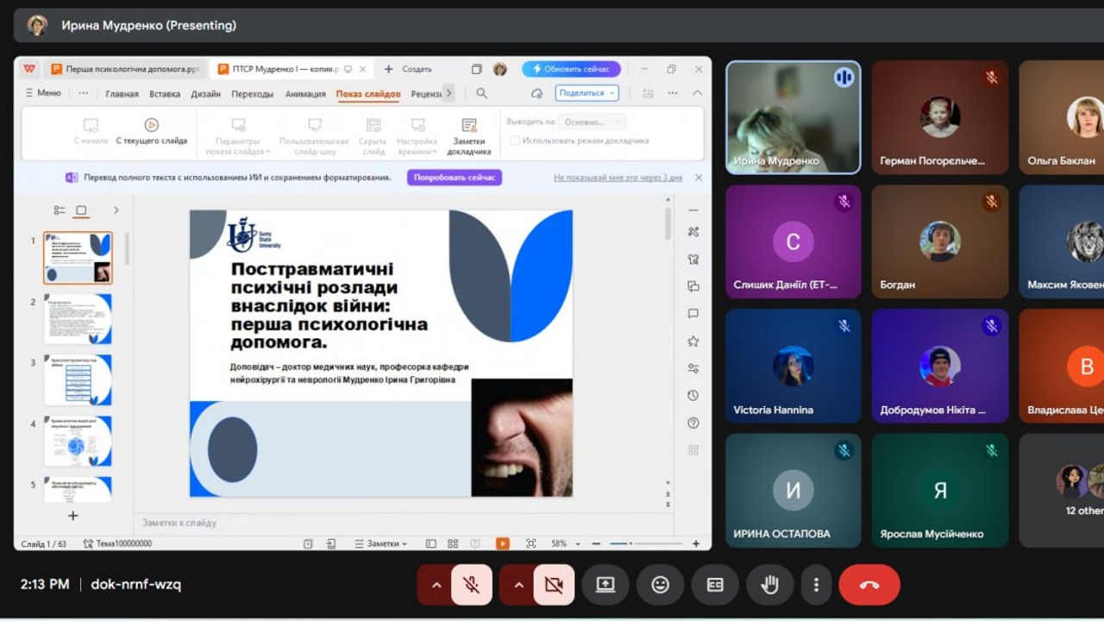The height and width of the screenshot is (621, 1104).
Task: Select slide 3 thumbnail in panel
Action: click(x=78, y=379)
